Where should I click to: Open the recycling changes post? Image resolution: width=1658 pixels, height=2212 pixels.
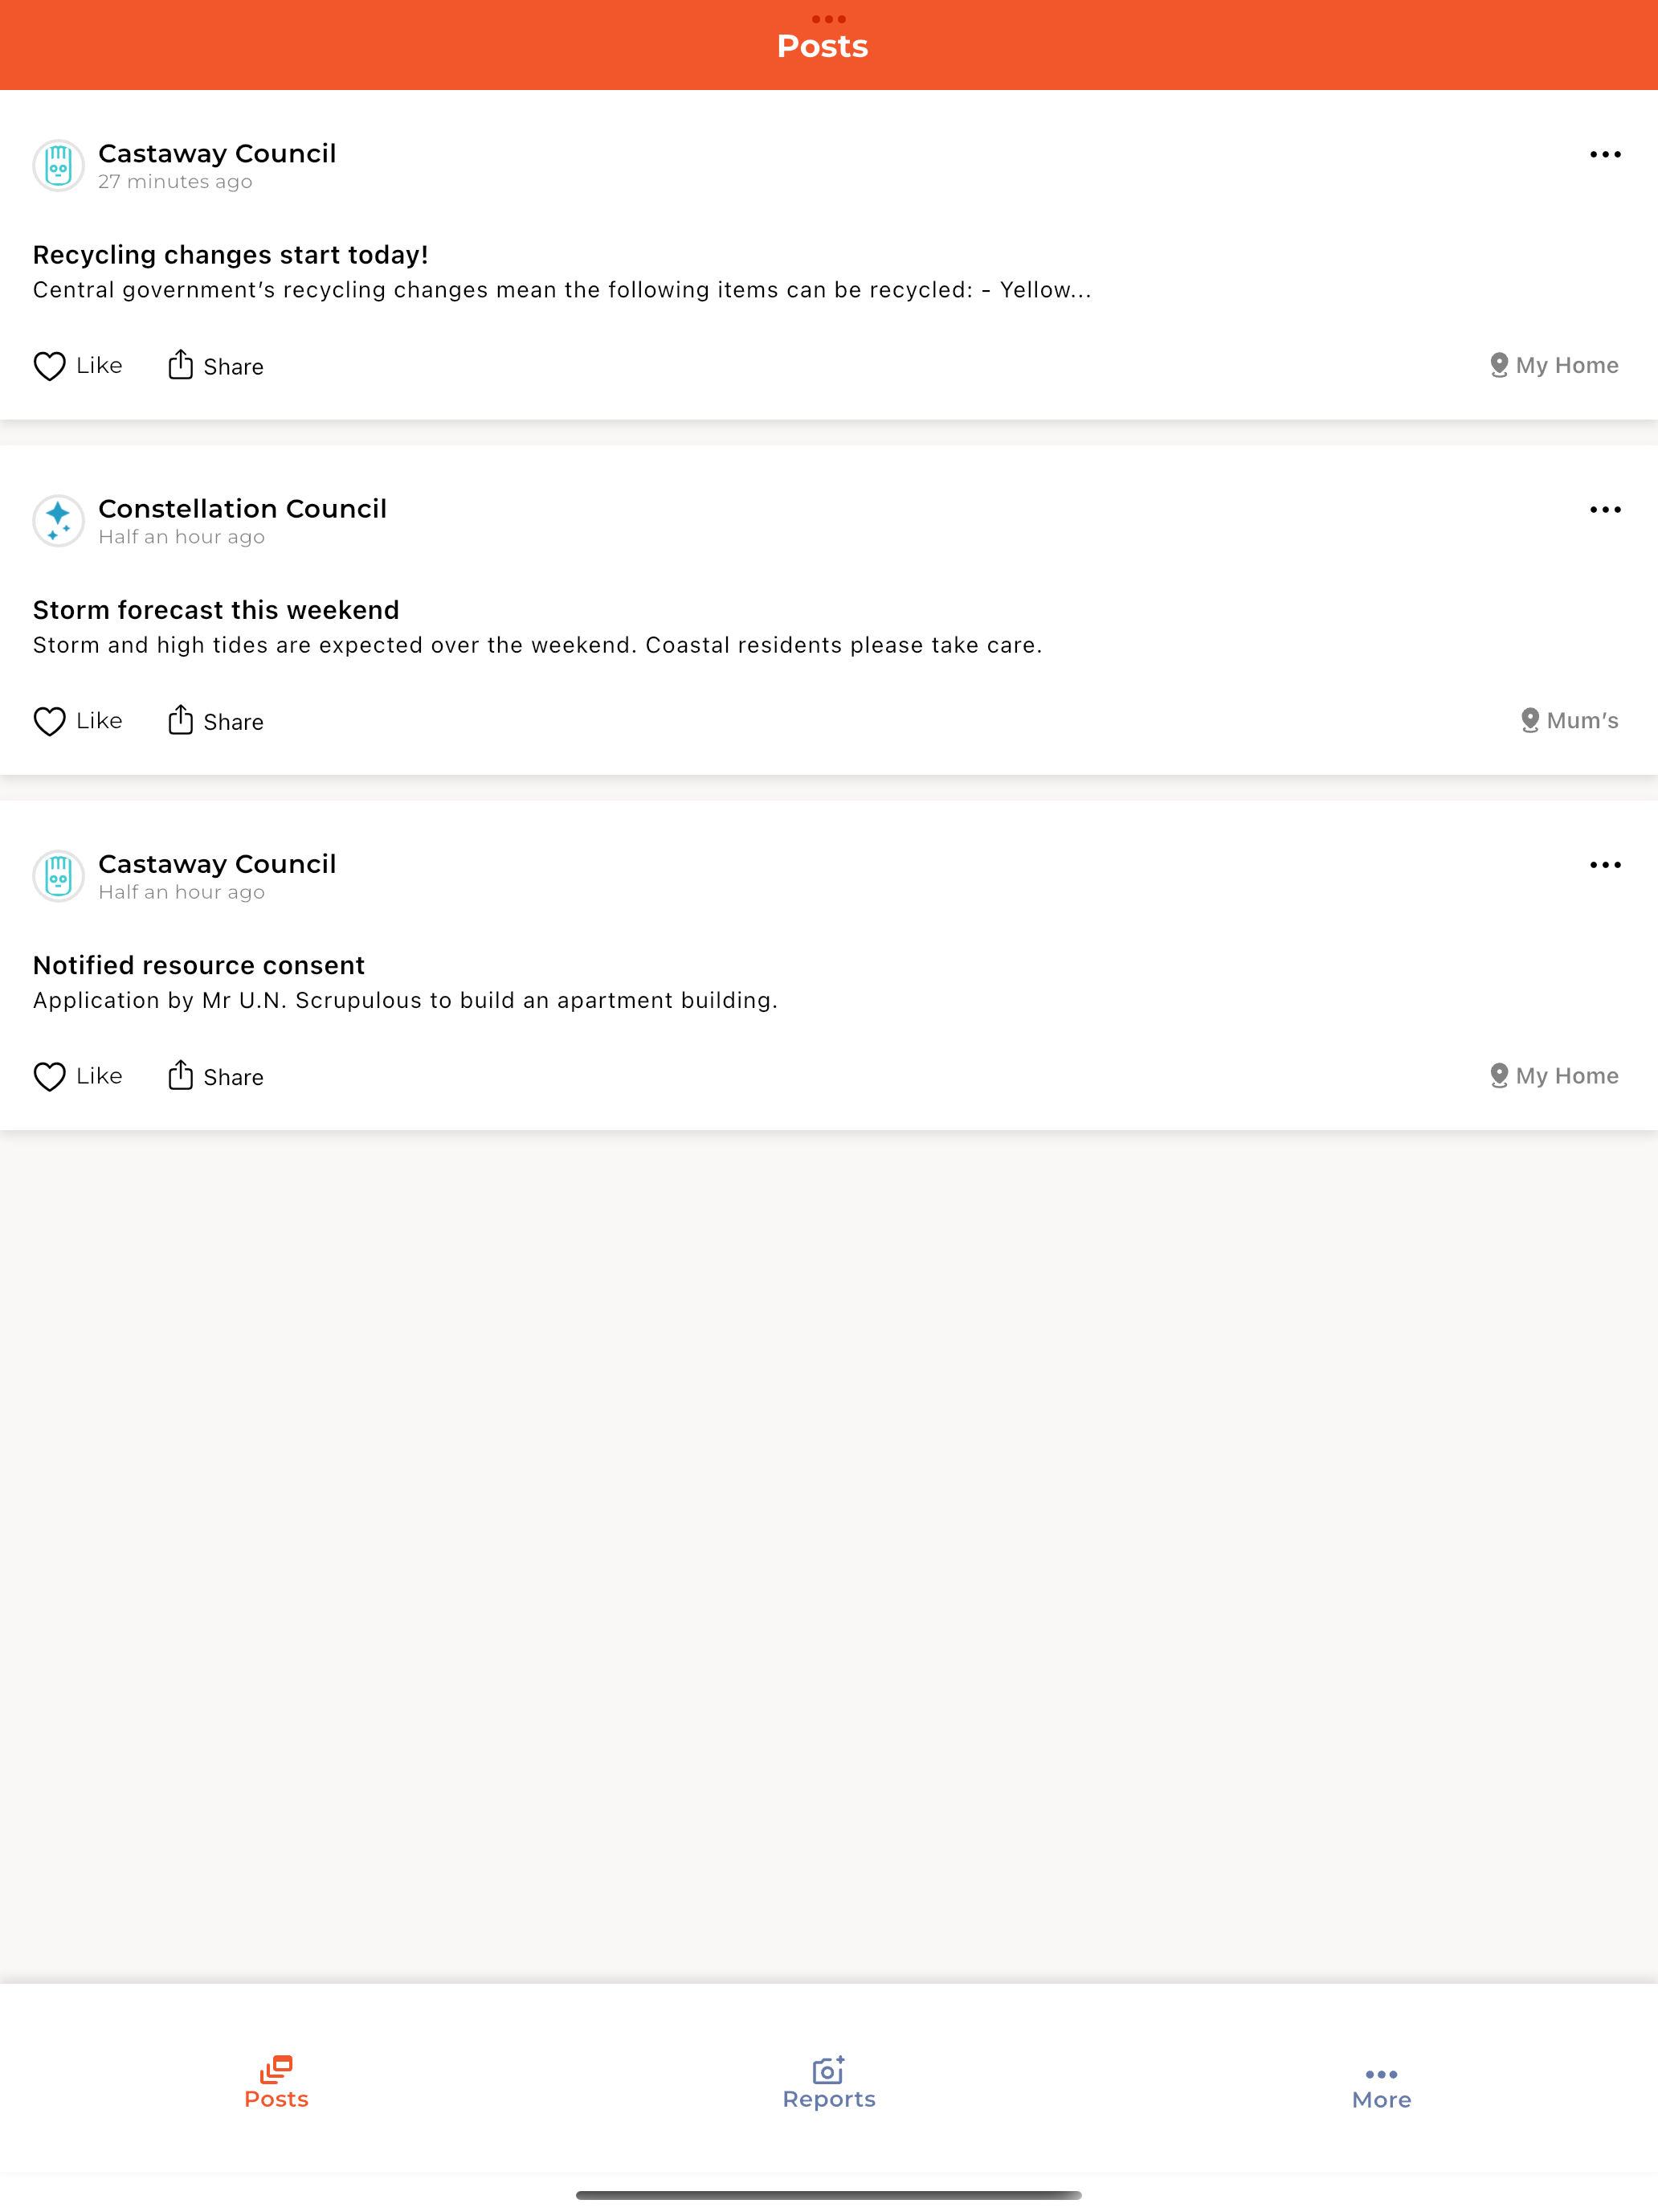click(x=560, y=270)
